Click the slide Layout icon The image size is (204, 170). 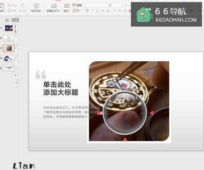[67, 6]
